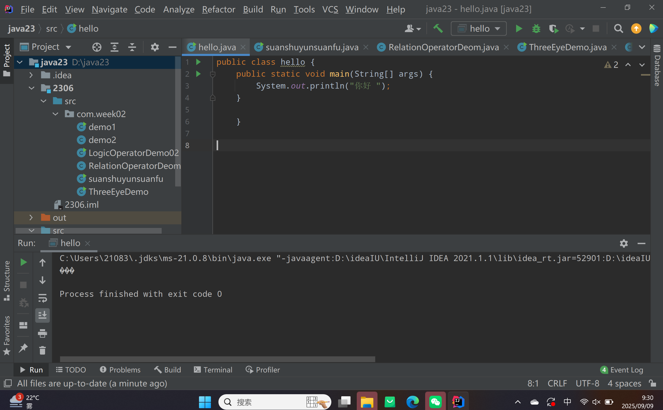Collapse the com.week02 package

(x=55, y=114)
